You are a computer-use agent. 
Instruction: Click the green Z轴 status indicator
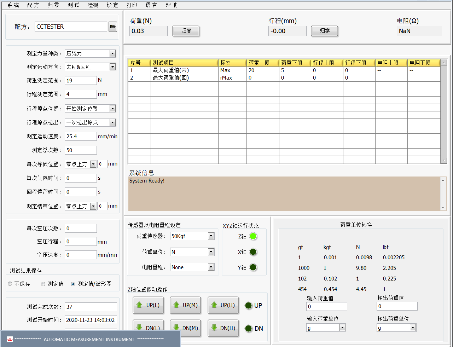(253, 236)
